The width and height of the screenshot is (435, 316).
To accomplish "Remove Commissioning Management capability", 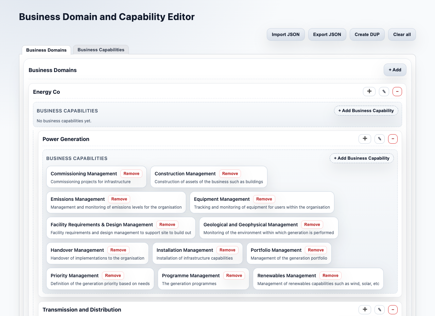I will 132,174.
